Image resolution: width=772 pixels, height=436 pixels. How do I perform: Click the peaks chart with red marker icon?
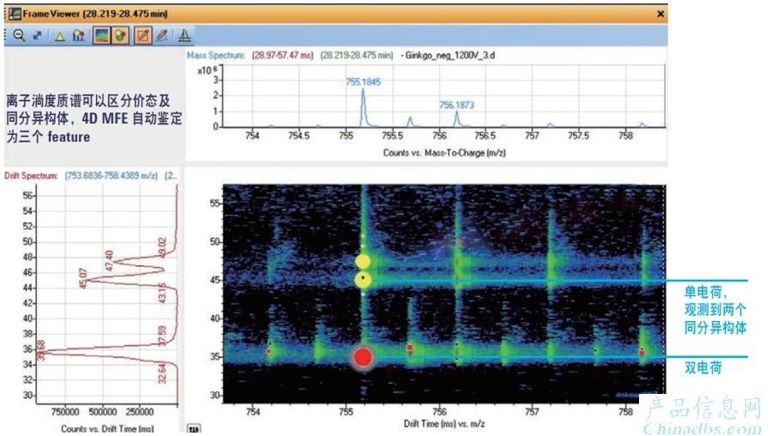pos(79,35)
